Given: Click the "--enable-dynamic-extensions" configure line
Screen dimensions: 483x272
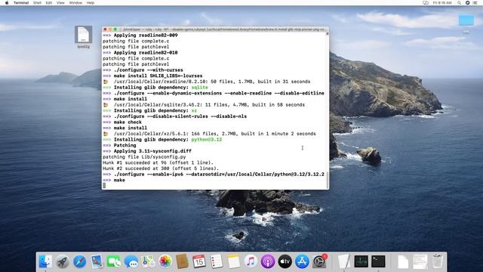Looking at the screenshot, I should (214, 93).
